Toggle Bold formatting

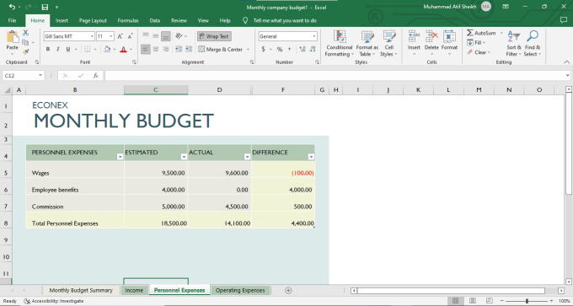47,49
